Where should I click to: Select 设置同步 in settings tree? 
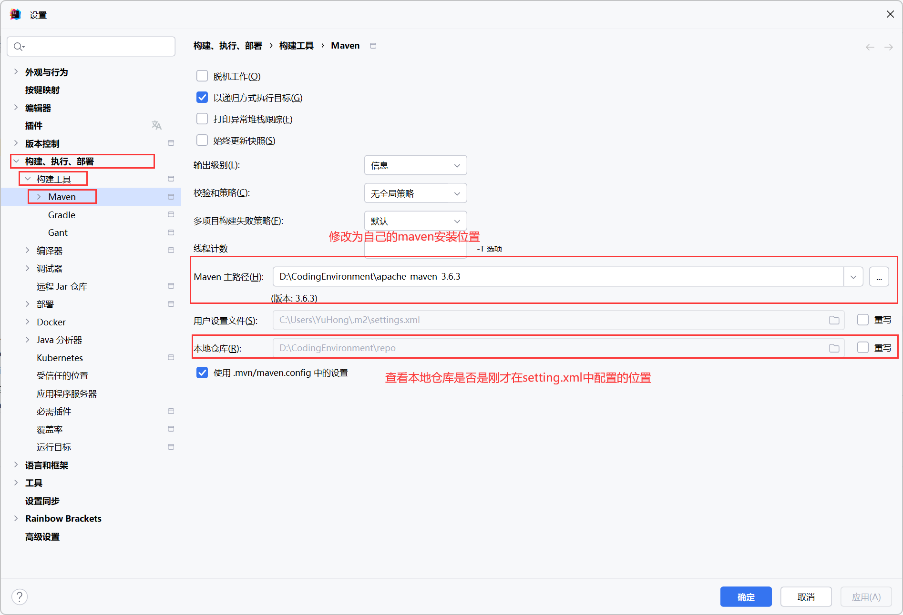coord(42,501)
